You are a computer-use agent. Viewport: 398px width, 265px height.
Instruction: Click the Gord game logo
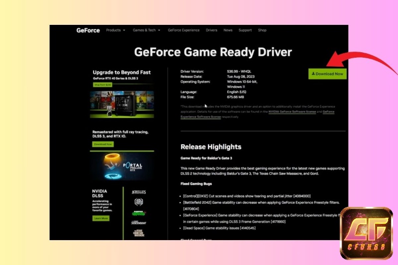coord(139,202)
